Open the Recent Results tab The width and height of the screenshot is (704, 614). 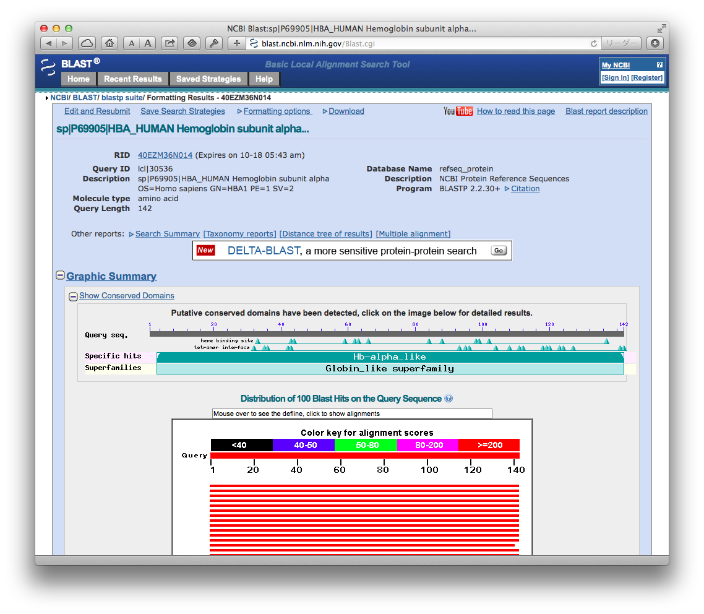132,79
